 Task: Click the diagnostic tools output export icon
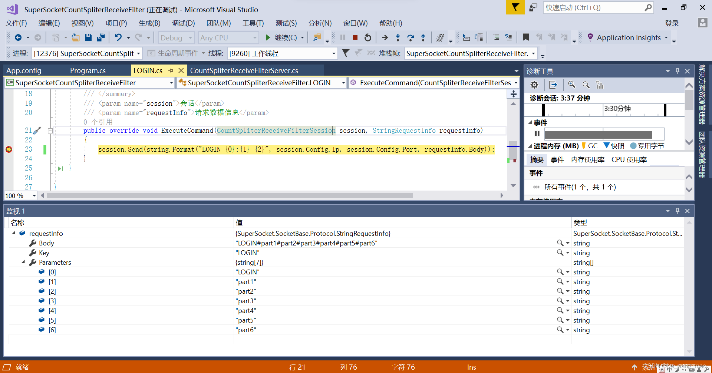click(x=553, y=85)
